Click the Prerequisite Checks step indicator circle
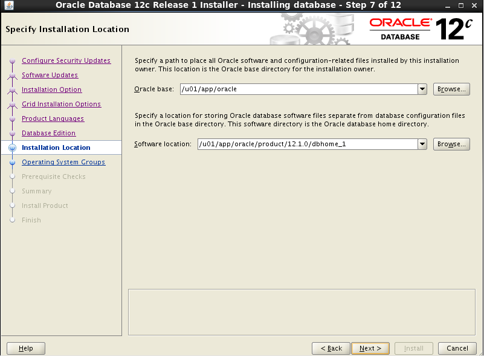484x356 pixels. click(x=13, y=176)
